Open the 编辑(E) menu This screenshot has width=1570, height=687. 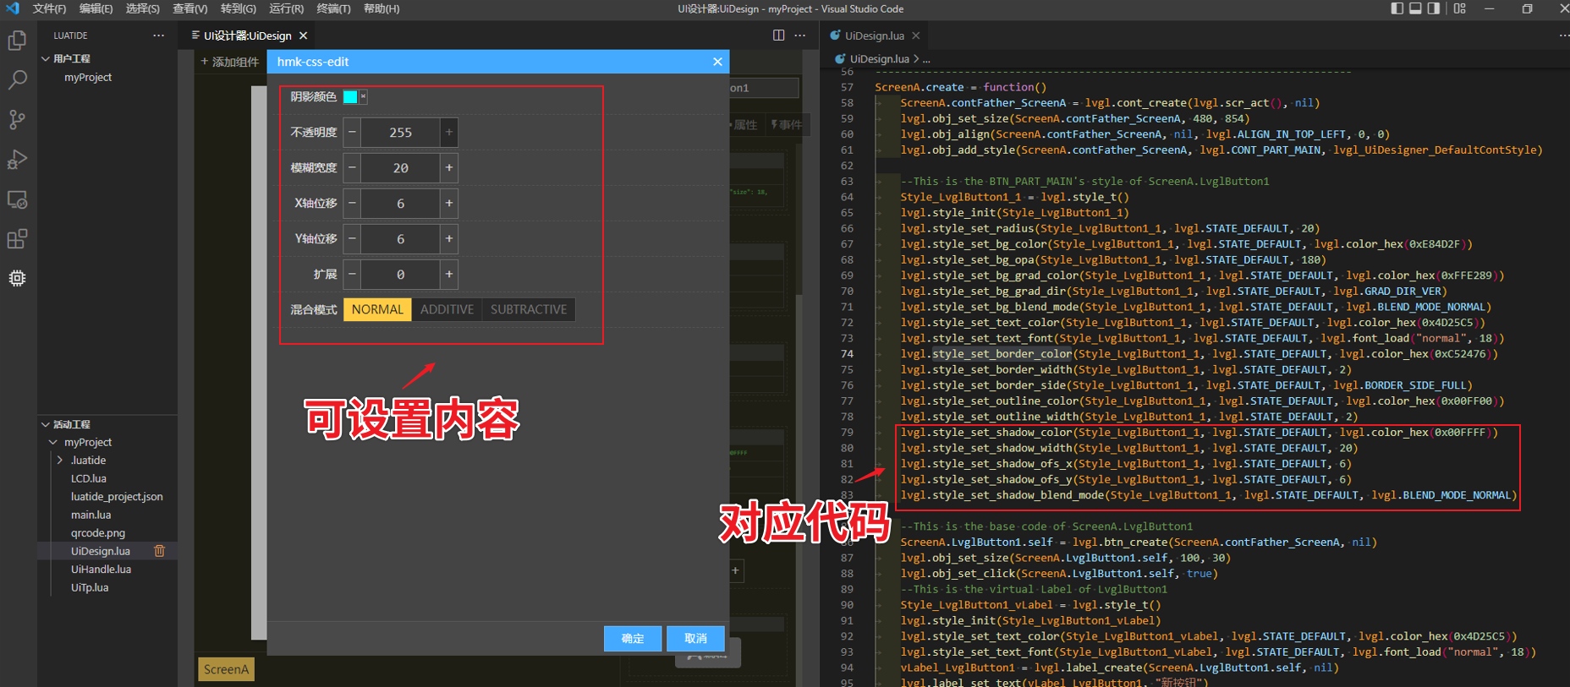pyautogui.click(x=96, y=8)
